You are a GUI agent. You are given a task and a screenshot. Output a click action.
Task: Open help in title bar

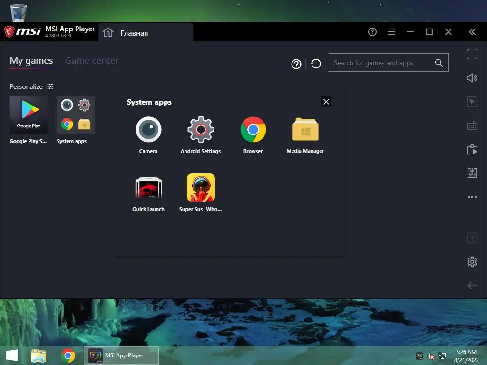(x=372, y=32)
